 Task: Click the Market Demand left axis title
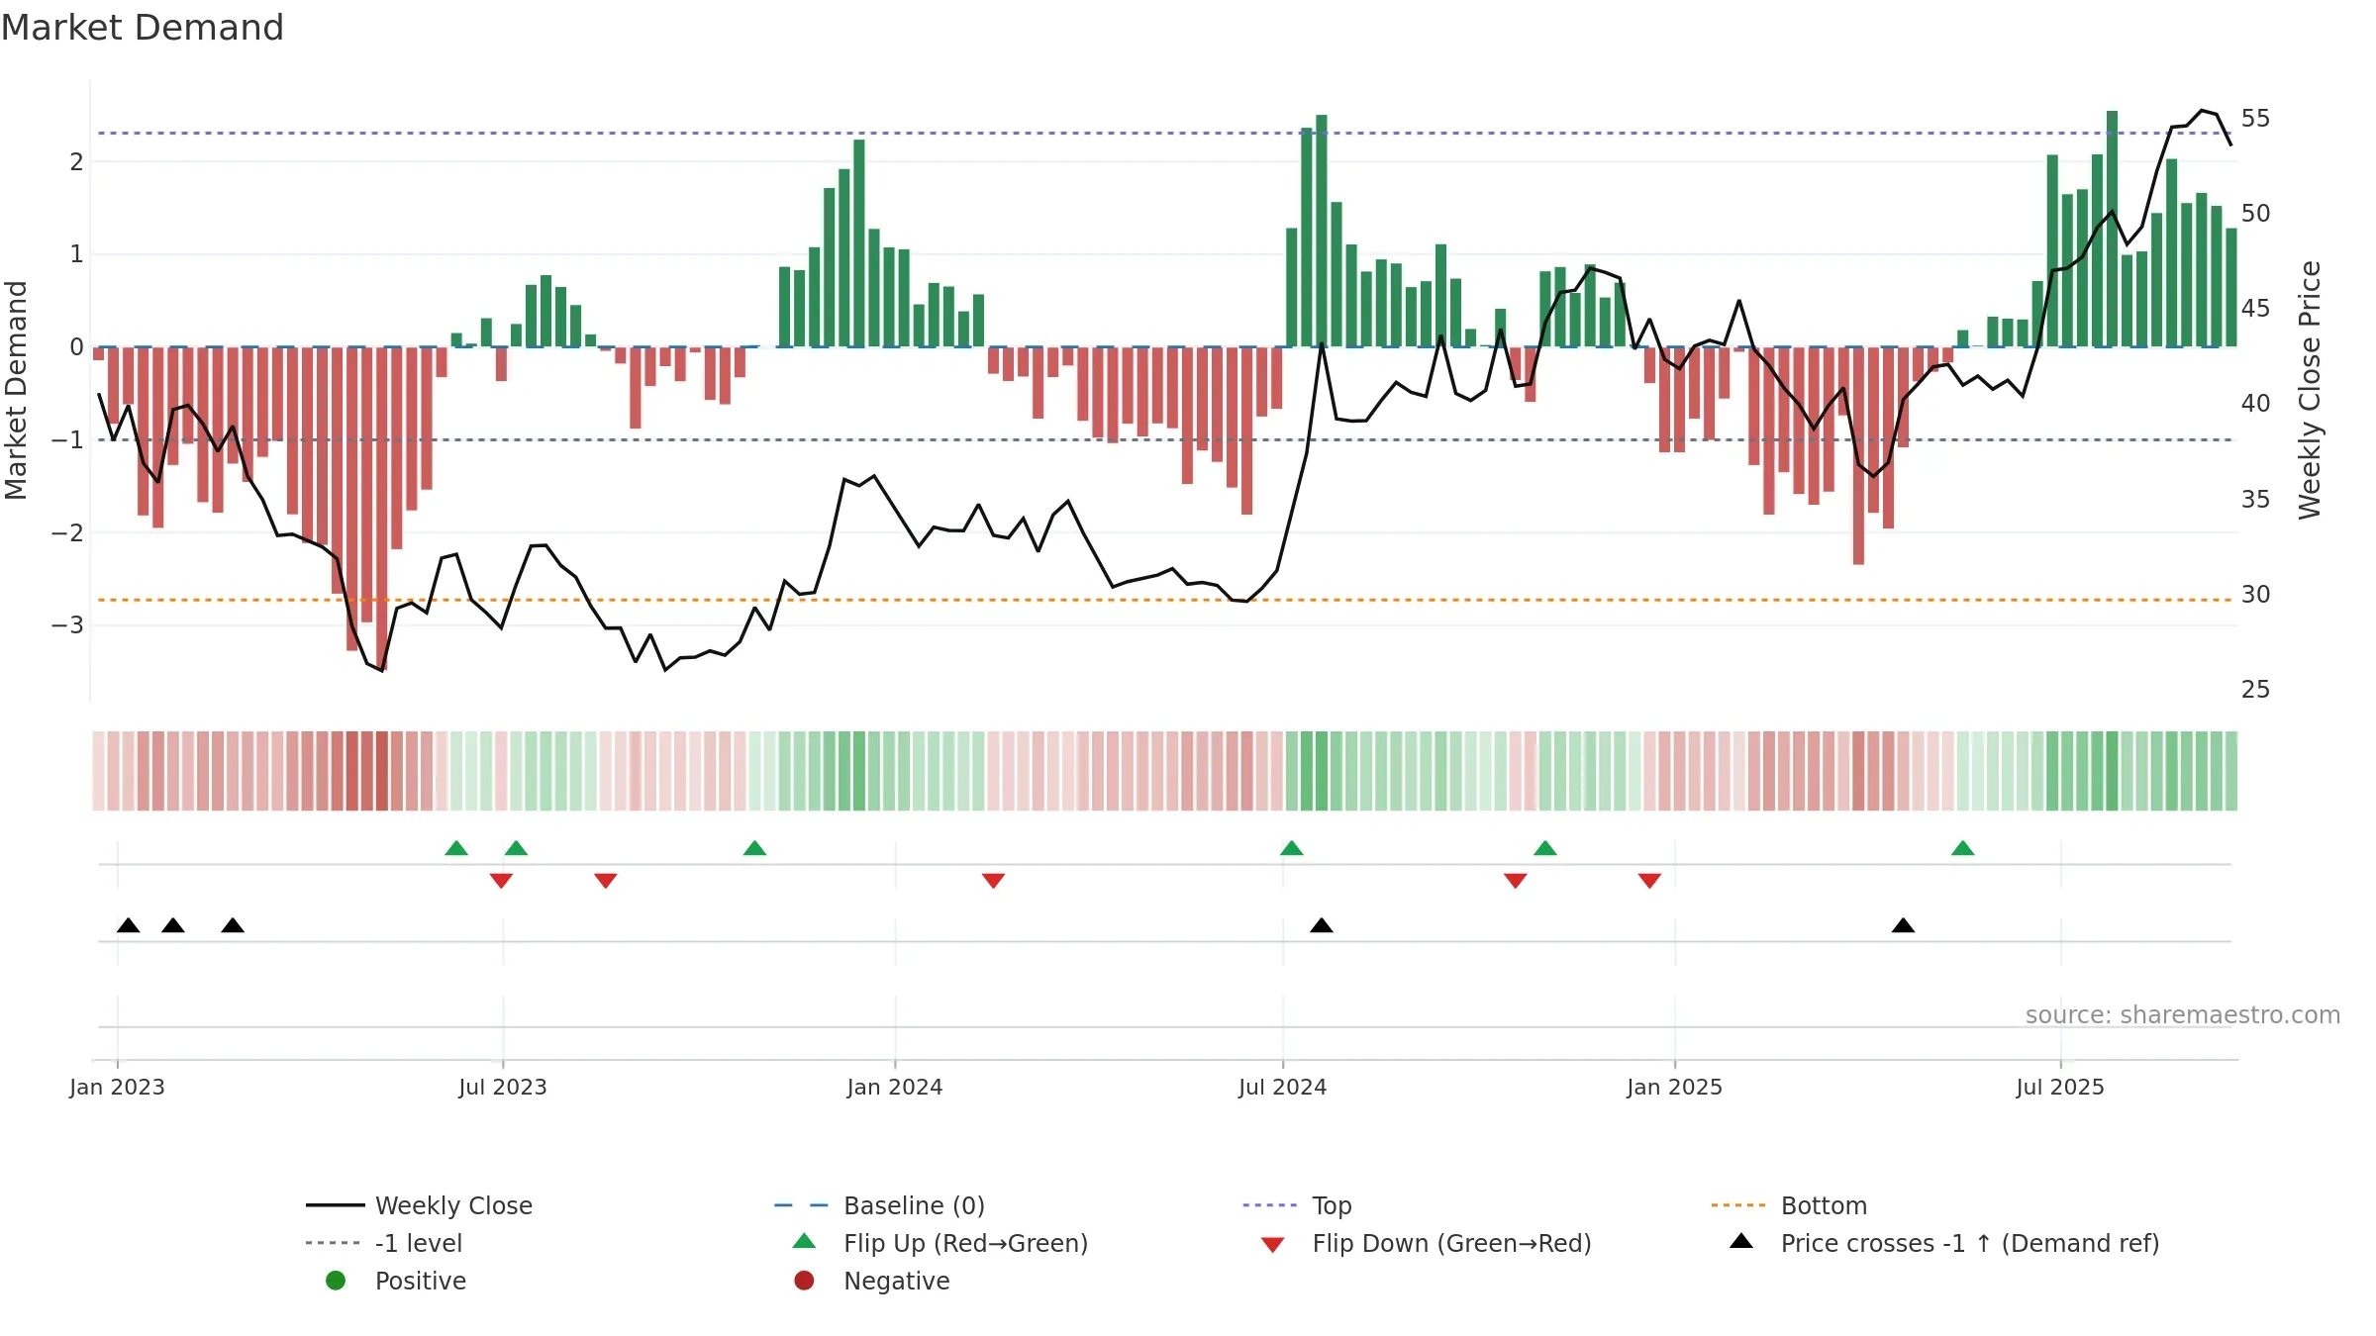[x=16, y=390]
